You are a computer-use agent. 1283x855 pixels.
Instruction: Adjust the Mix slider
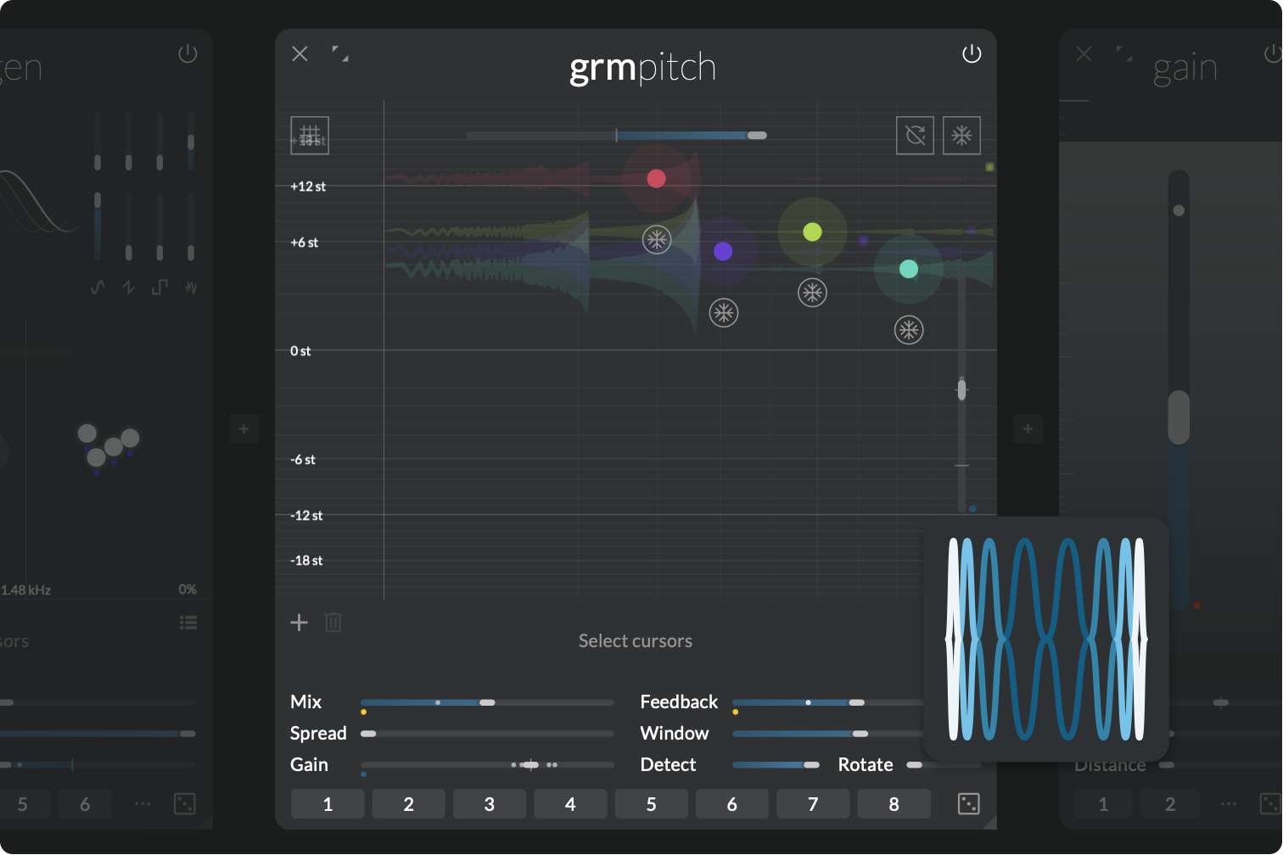tap(486, 702)
